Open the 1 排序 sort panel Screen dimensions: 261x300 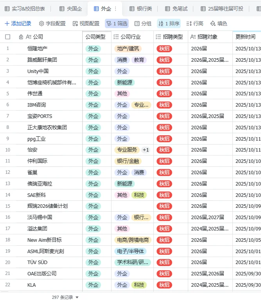tap(169, 23)
